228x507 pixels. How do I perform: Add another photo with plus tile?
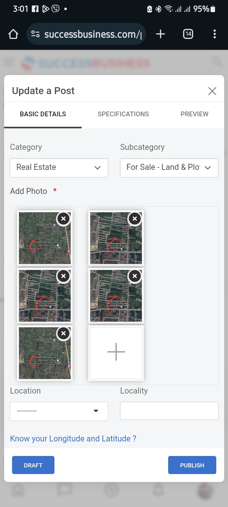(x=116, y=353)
